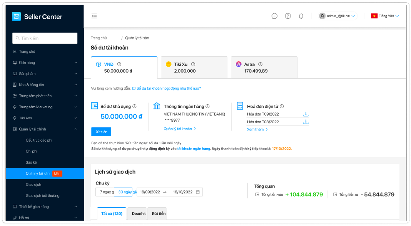
Task: Click the Rút tiền button
Action: (x=101, y=132)
